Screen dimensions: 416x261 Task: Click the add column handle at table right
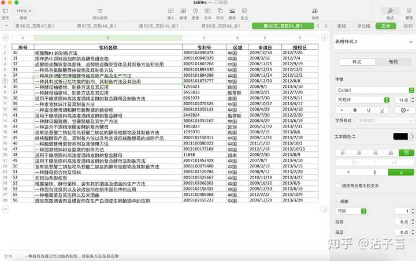tap(324, 38)
